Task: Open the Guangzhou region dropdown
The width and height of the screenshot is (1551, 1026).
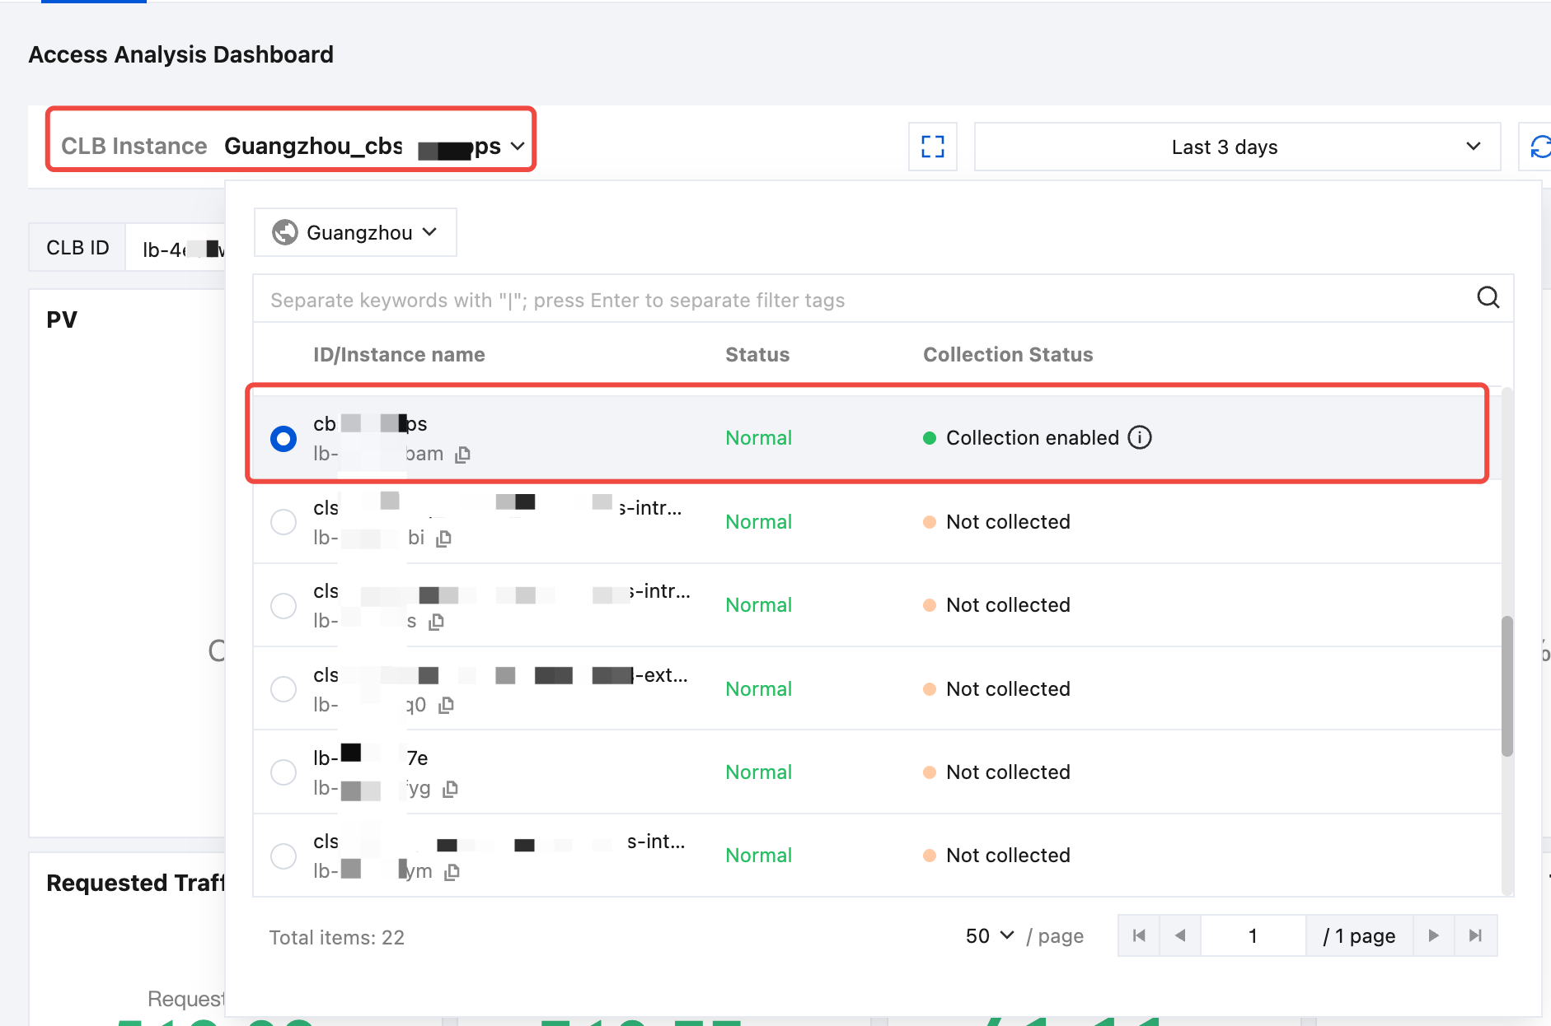Action: [x=355, y=233]
